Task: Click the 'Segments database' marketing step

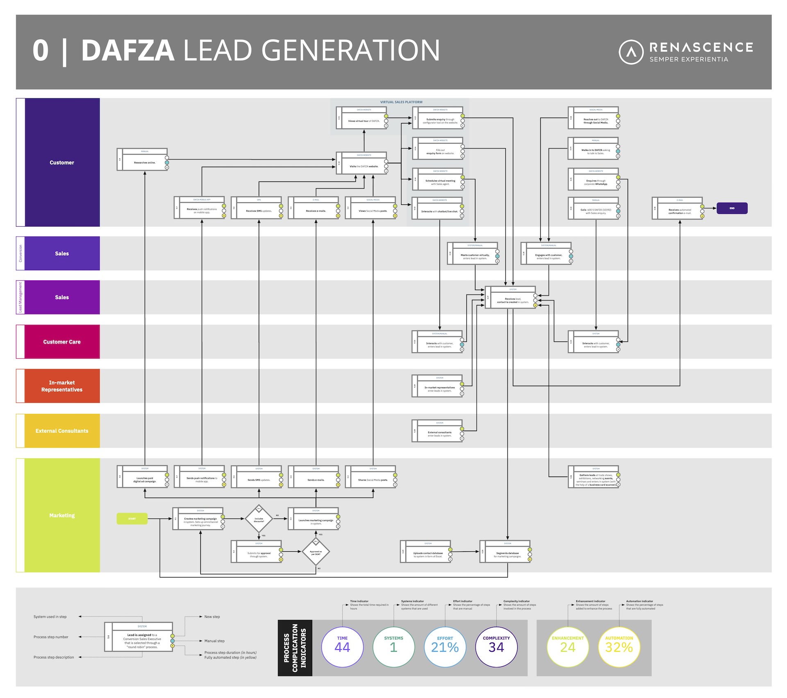Action: (506, 551)
